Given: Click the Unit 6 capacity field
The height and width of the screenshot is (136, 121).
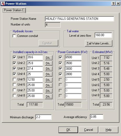Looking at the screenshot, I should click(35, 85).
